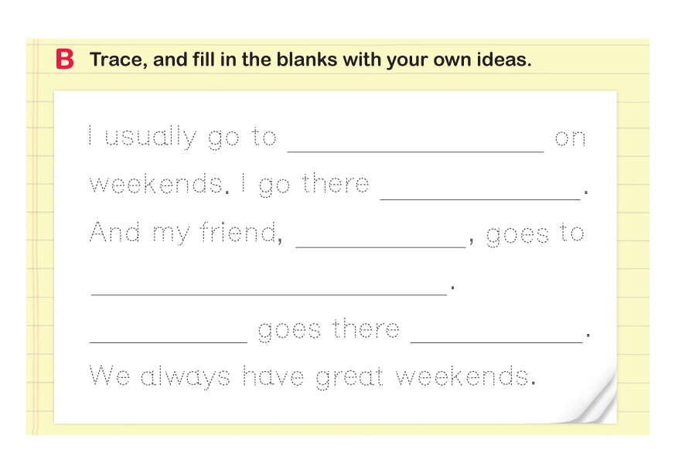Select the dotted phrase "And my friend,"
The image size is (675, 473).
click(185, 233)
